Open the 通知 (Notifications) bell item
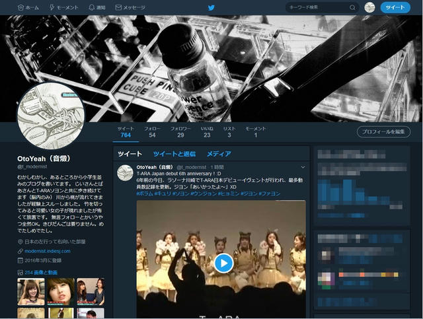This screenshot has width=423, height=319. click(x=97, y=7)
